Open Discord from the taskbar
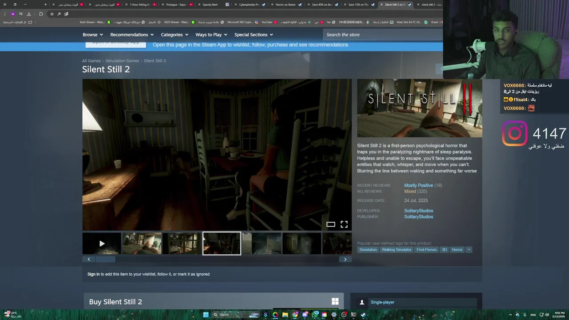The image size is (569, 320). [x=305, y=315]
